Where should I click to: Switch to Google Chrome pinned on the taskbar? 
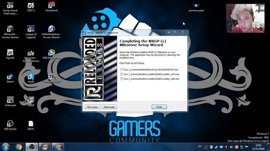(19, 147)
